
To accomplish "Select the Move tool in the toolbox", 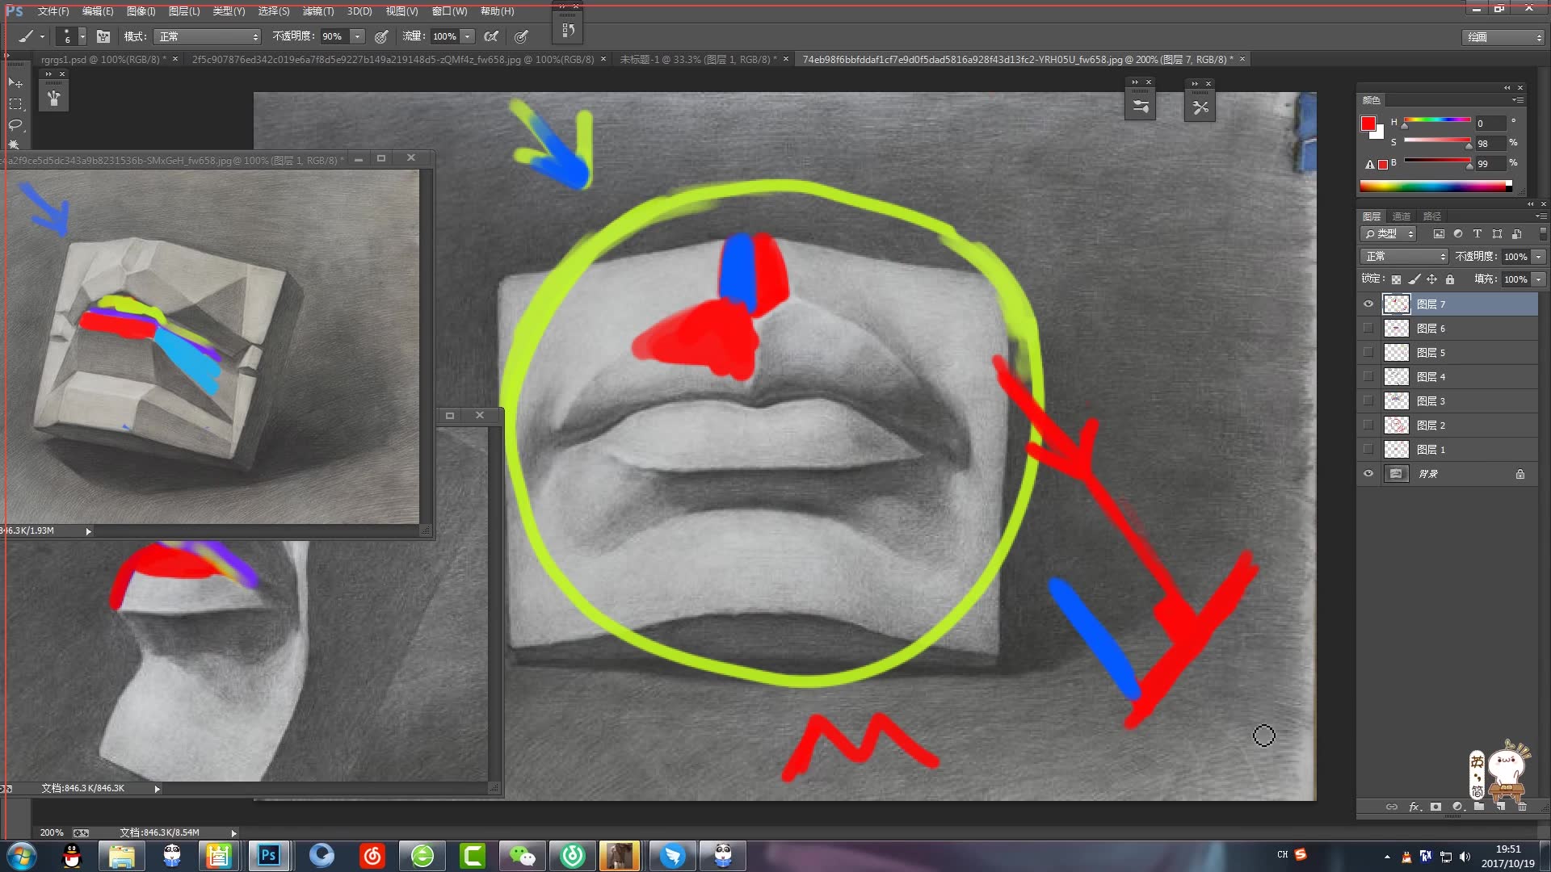I will (15, 83).
